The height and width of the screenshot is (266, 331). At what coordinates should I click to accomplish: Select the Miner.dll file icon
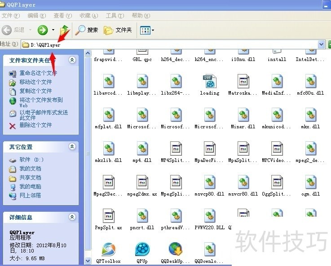tap(243, 115)
